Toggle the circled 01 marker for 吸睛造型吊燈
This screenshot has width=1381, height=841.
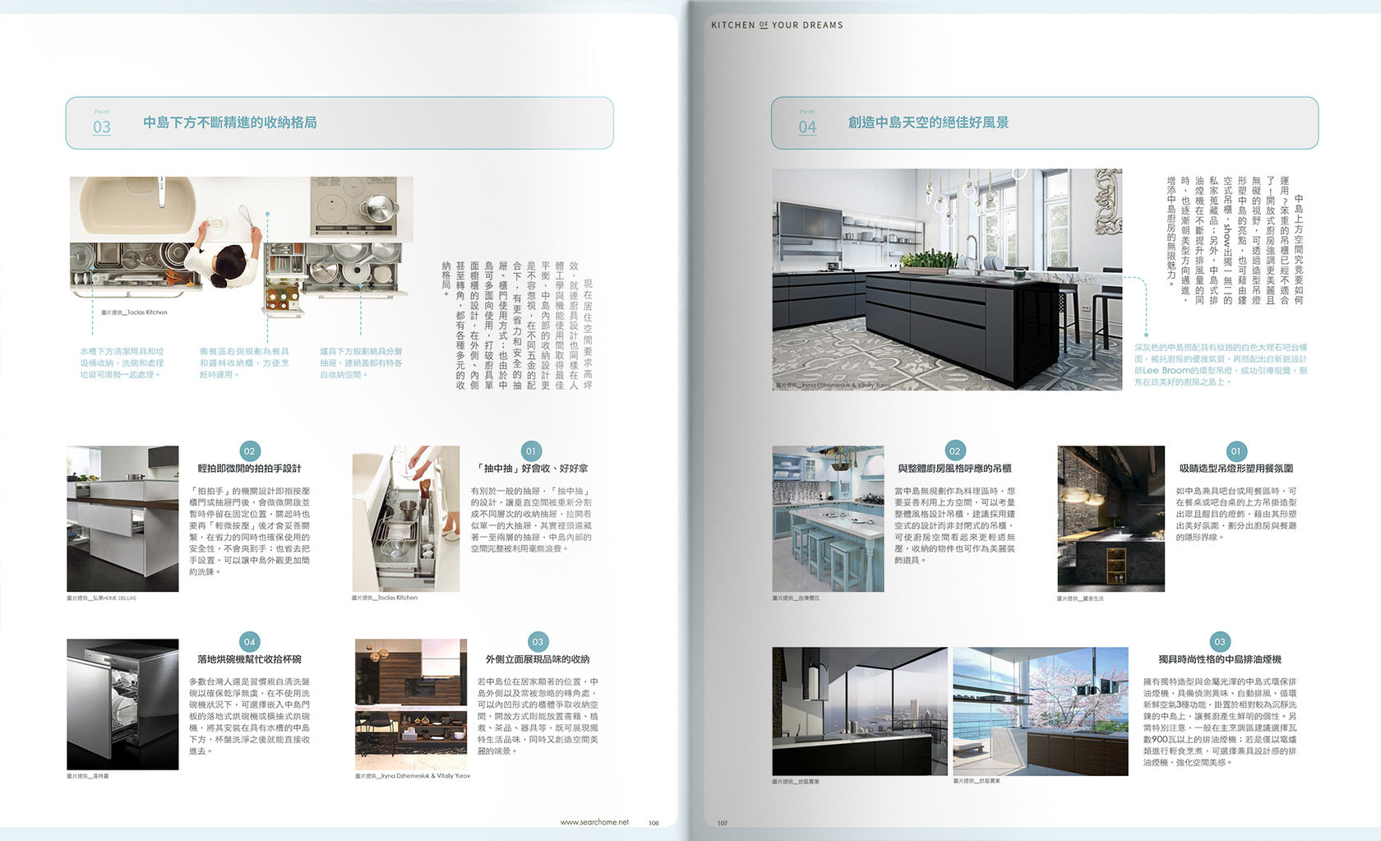tap(1235, 451)
